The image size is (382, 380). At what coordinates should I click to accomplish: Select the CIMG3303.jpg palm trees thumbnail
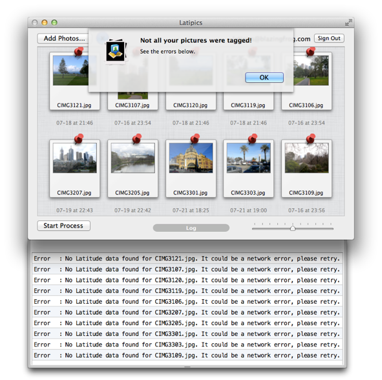point(248,158)
